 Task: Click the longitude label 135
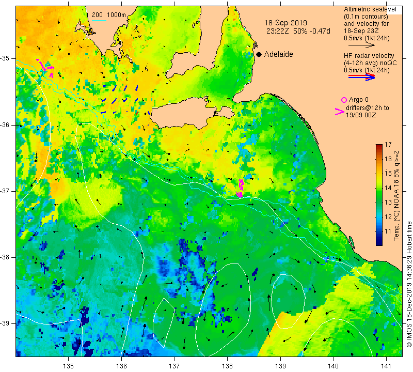point(69,366)
